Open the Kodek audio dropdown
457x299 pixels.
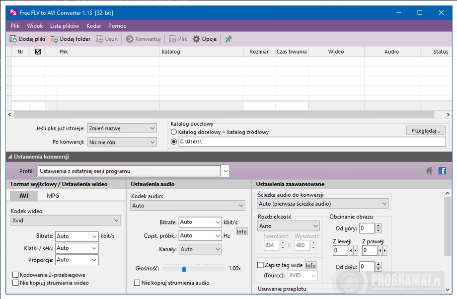[x=188, y=206]
